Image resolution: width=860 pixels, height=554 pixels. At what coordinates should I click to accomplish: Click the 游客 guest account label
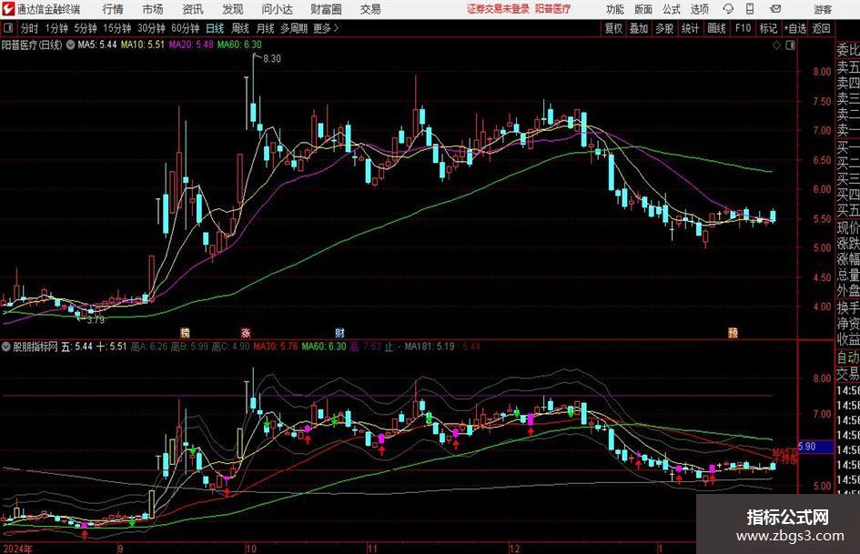pos(822,9)
